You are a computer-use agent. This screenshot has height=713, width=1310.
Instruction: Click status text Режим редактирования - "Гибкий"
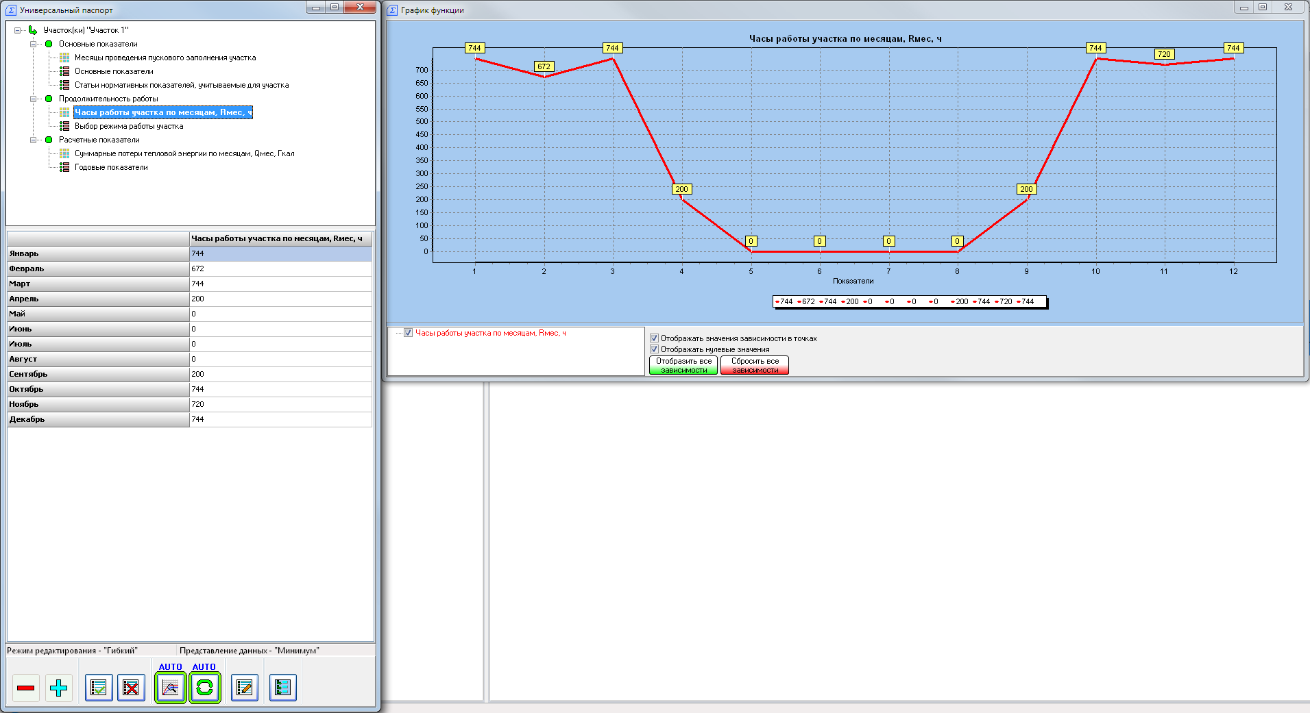click(72, 651)
